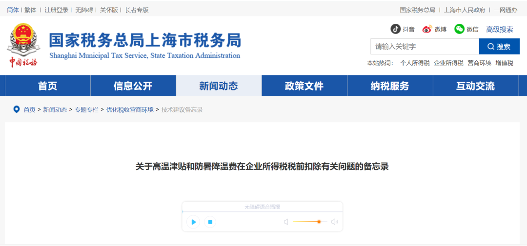Viewport: 527px width, 246px height.
Task: Go to 优化税收营商环境 in breadcrumb
Action: pyautogui.click(x=130, y=110)
